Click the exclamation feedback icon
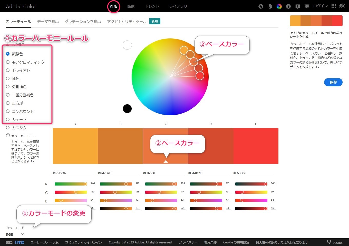Viewport: 349px width, 246px height. [298, 6]
